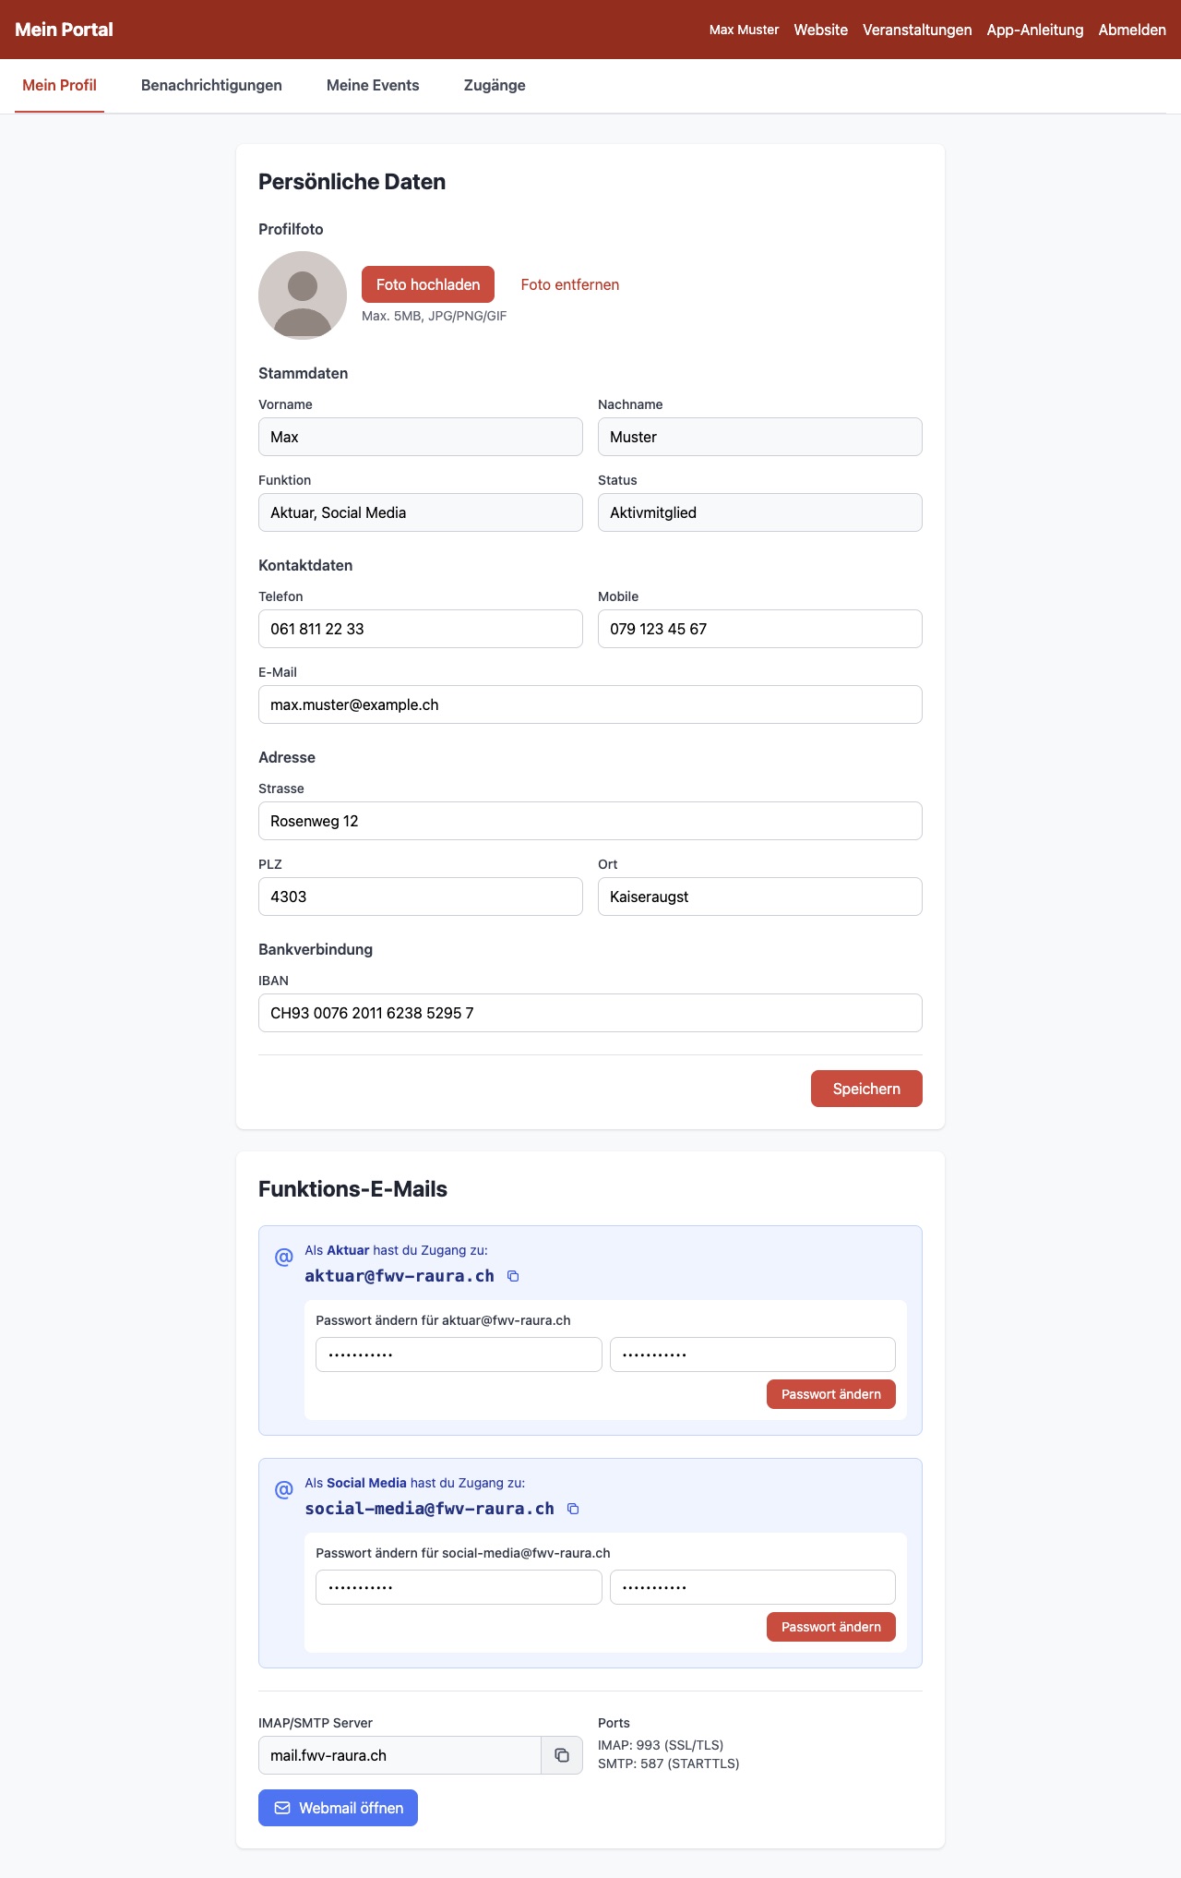Copy the social-media@fwv-raura.ch address icon

[573, 1509]
